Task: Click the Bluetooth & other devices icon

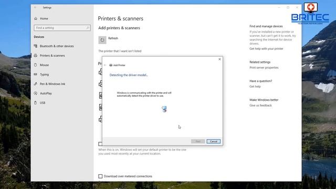Action: [36, 46]
